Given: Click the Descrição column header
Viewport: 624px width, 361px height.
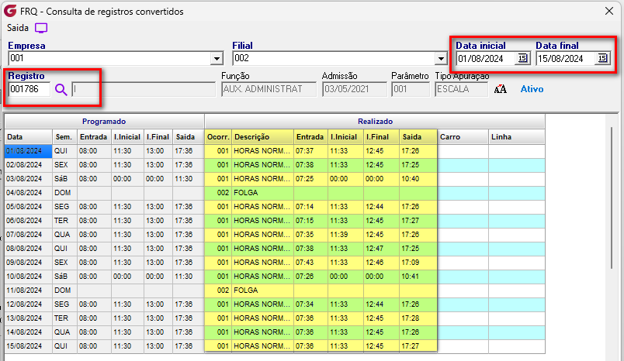Looking at the screenshot, I should (262, 136).
